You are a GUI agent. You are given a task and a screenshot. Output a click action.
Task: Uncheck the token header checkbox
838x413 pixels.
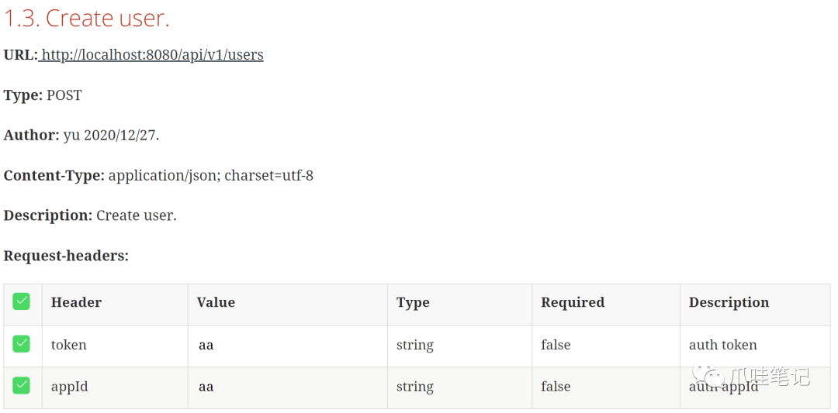click(22, 343)
